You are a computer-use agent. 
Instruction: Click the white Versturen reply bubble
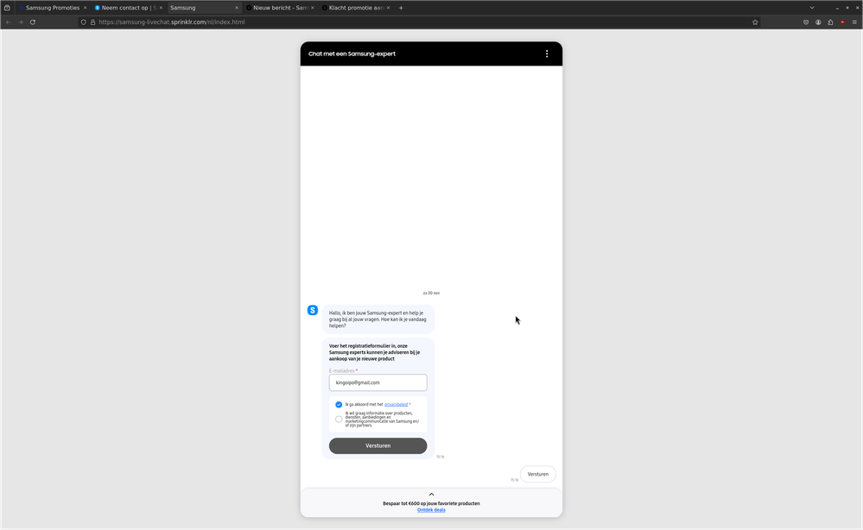[537, 474]
